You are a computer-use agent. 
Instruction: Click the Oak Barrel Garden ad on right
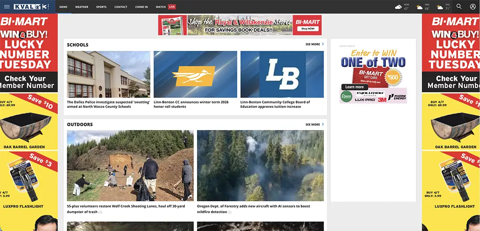pos(451,121)
